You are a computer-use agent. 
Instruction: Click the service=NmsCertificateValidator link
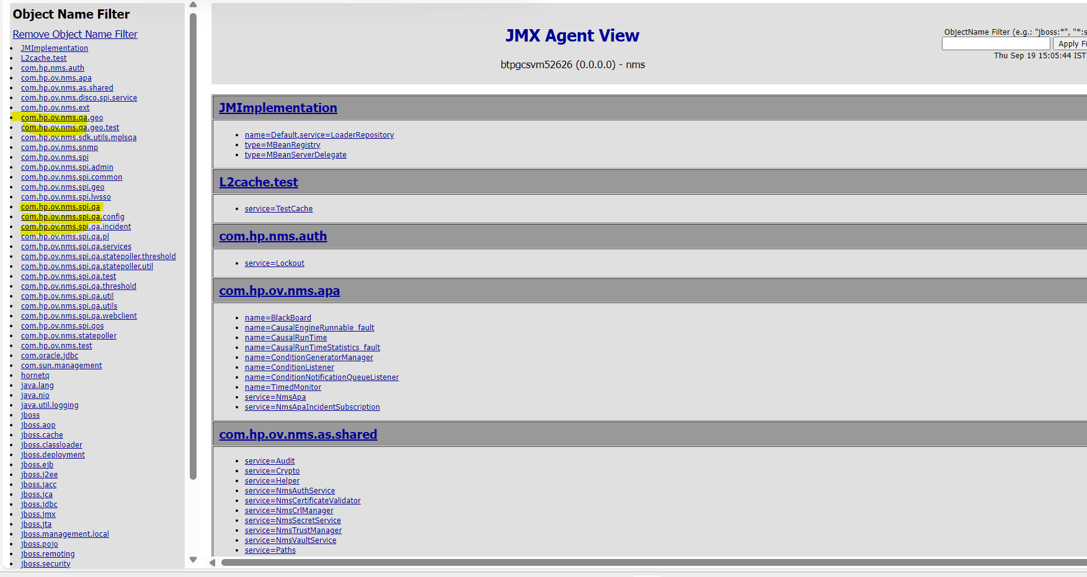click(303, 501)
